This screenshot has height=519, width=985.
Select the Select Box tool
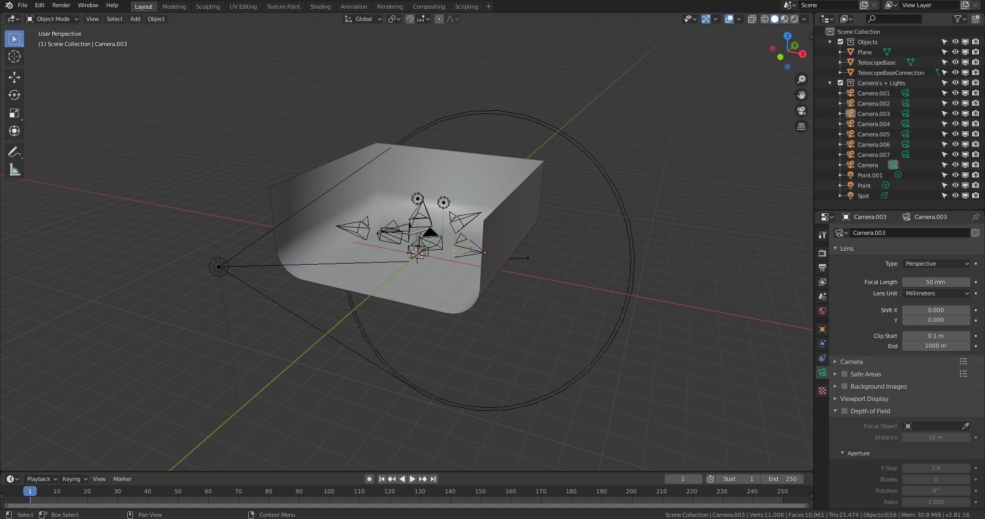pyautogui.click(x=14, y=39)
